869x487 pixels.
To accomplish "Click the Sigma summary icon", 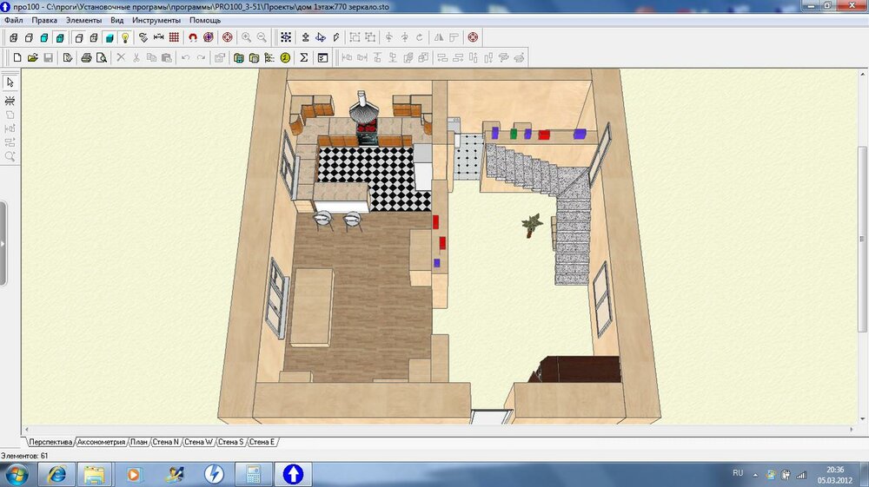I will point(303,58).
